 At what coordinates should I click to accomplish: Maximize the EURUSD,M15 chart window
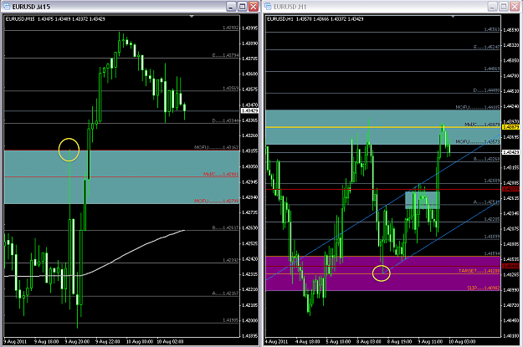click(243, 7)
